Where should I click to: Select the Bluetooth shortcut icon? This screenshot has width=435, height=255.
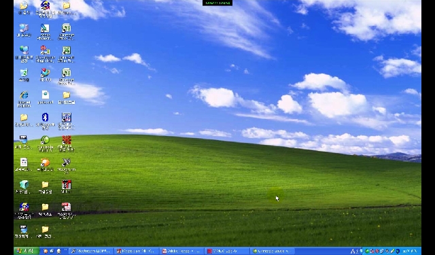45,121
